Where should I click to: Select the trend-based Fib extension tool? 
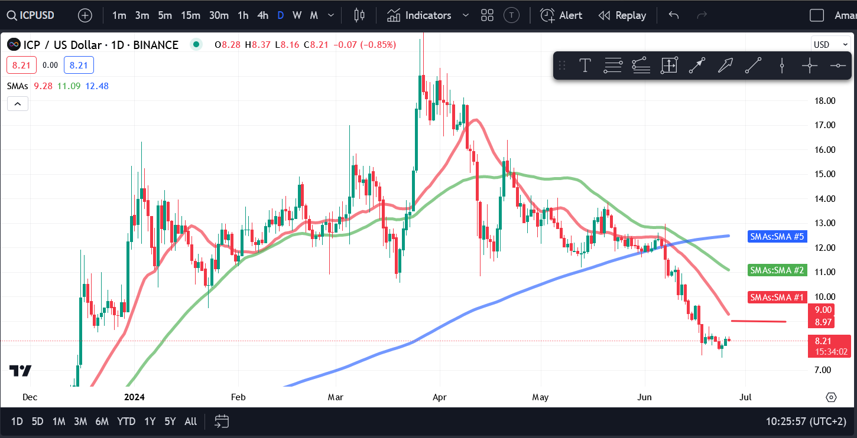point(641,66)
